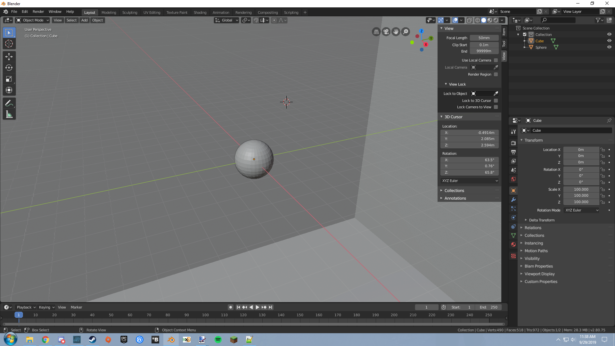Click the Transform tool icon
615x346 pixels.
pyautogui.click(x=9, y=90)
